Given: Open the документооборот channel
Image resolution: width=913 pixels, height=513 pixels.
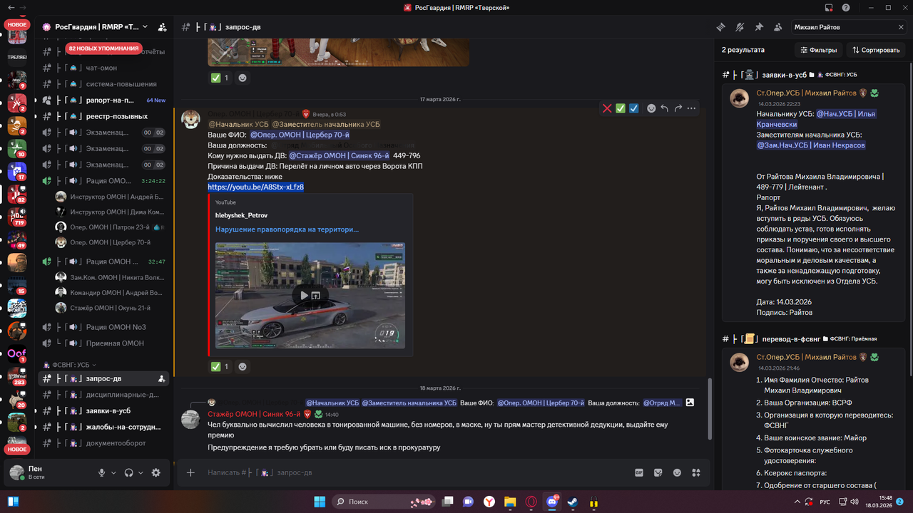Looking at the screenshot, I should point(104,443).
